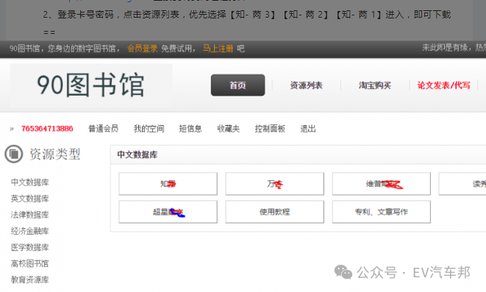The height and width of the screenshot is (292, 486).
Task: Click the double-arrow marker before account number
Action: tap(12, 129)
